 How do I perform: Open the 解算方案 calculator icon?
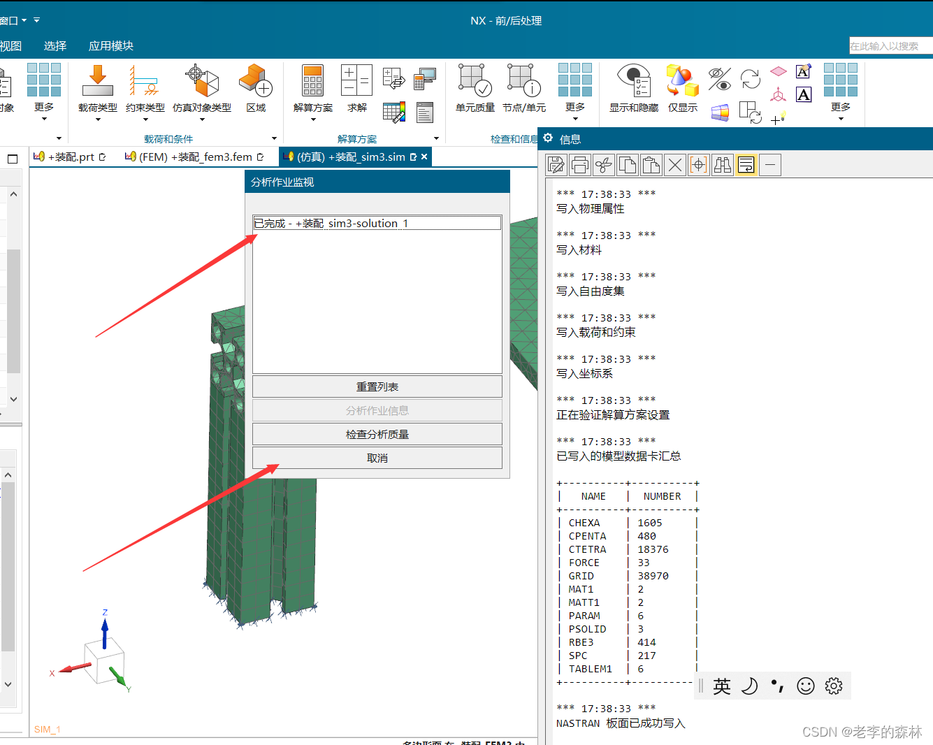point(312,81)
